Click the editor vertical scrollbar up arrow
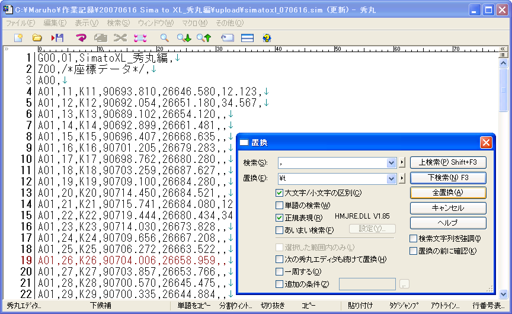Viewport: 512px width, 314px height. (503, 63)
